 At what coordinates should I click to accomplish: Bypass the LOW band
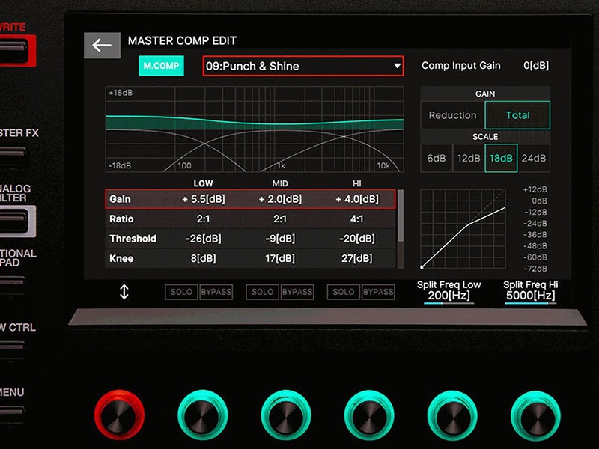pyautogui.click(x=216, y=292)
